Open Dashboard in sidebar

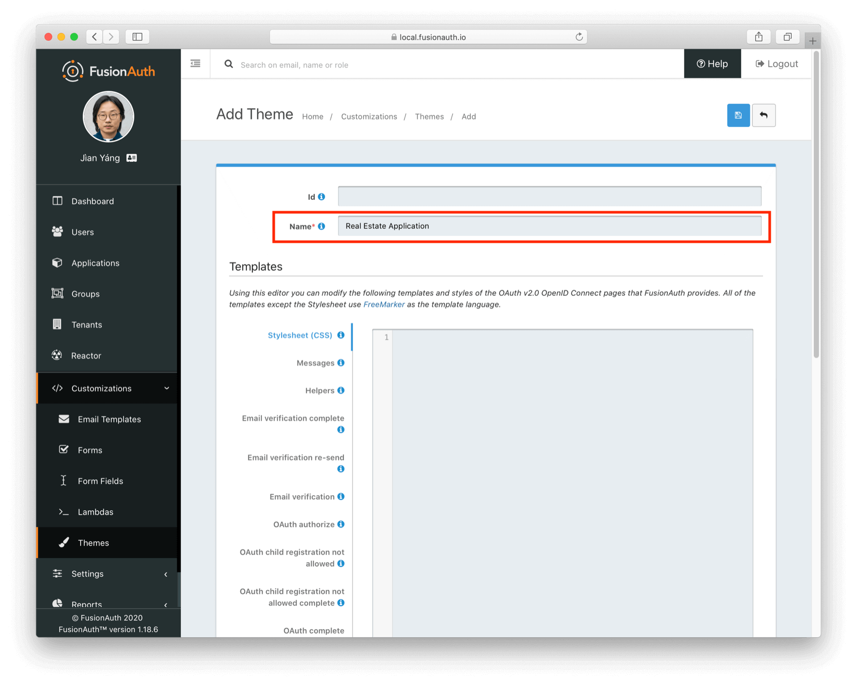coord(107,201)
